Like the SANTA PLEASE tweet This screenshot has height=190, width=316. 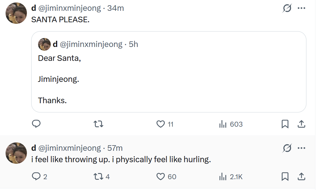(161, 124)
